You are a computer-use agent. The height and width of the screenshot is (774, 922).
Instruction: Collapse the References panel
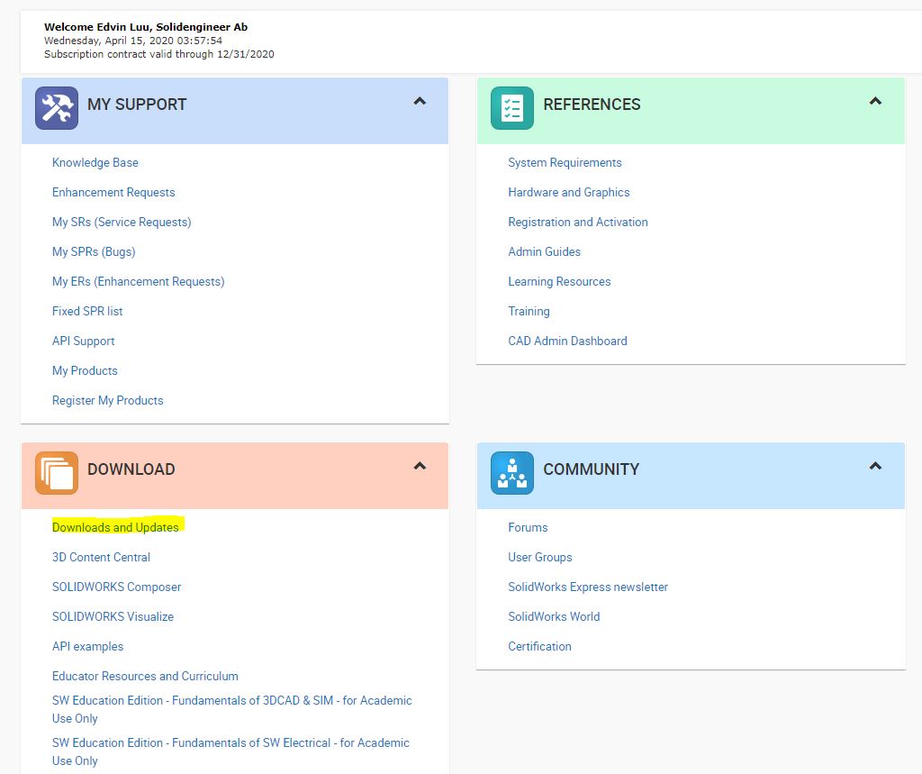(875, 102)
